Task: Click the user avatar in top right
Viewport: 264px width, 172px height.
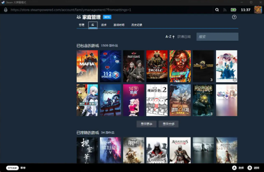Action: (x=258, y=10)
